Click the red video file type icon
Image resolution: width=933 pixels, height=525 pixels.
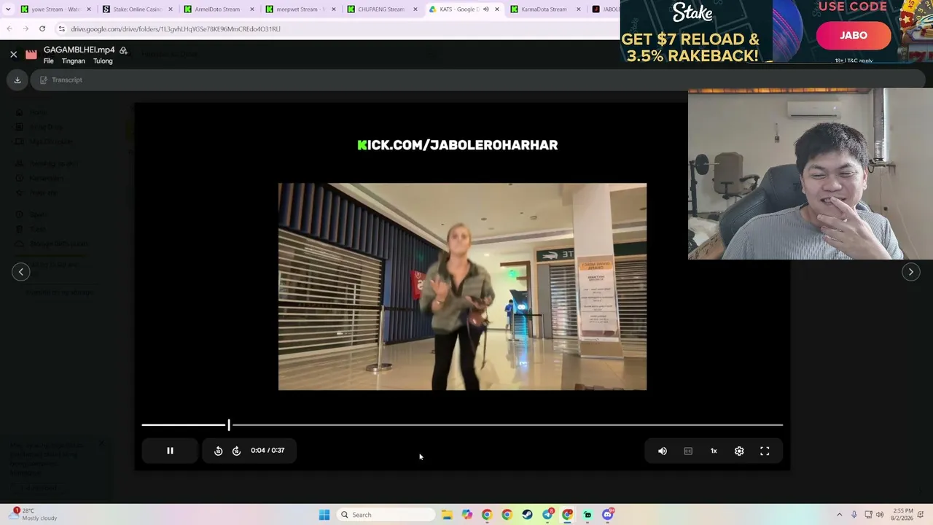click(31, 55)
